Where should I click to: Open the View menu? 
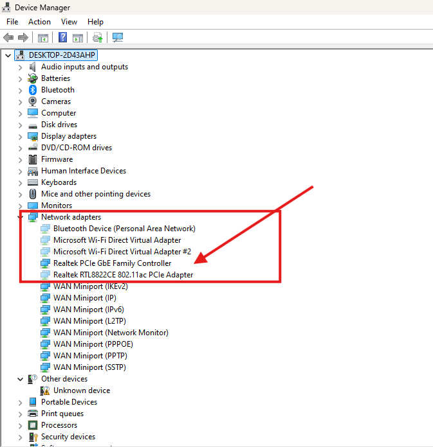click(69, 22)
